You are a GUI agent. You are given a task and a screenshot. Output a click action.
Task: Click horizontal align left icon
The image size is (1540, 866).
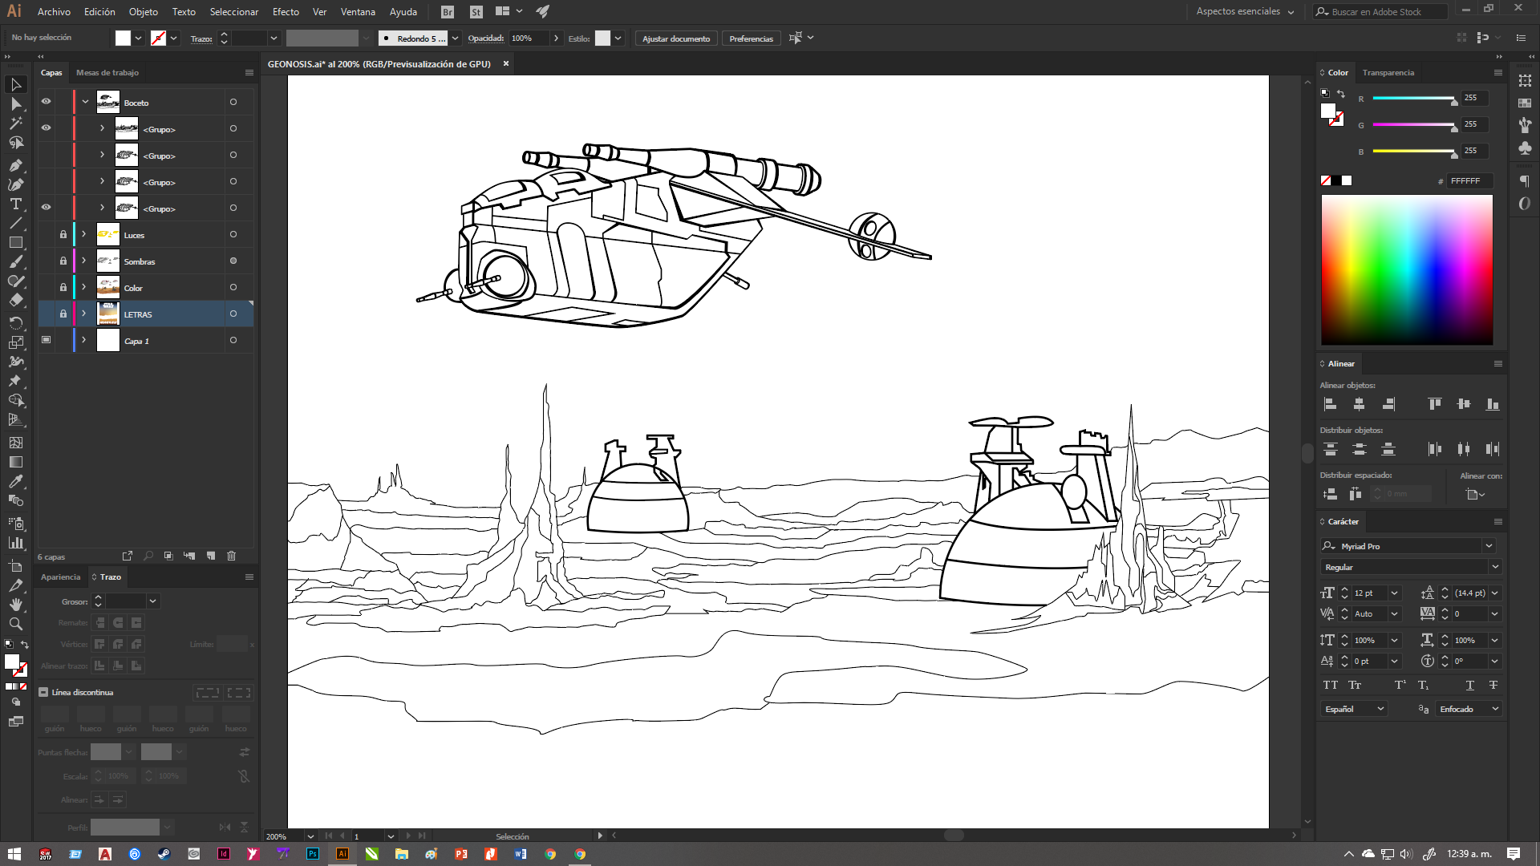[x=1330, y=404]
